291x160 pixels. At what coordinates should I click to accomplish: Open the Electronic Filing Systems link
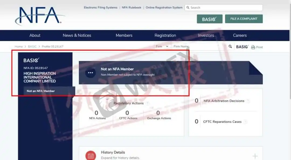(101, 8)
